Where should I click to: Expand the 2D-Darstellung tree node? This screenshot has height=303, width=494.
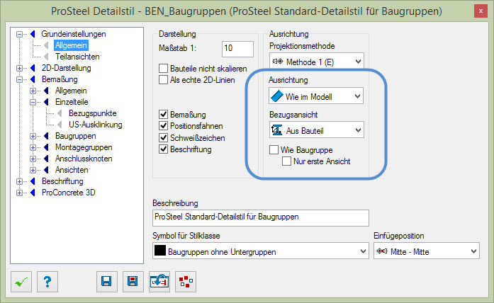click(x=20, y=68)
